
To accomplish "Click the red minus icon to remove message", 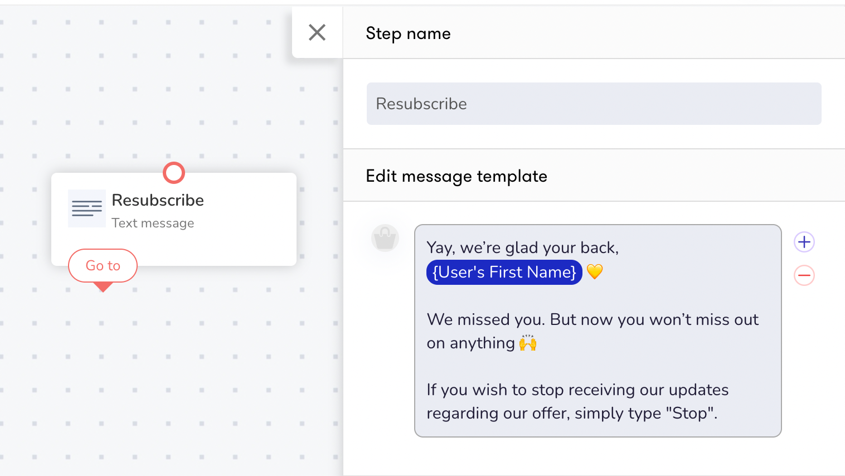I will pos(804,275).
